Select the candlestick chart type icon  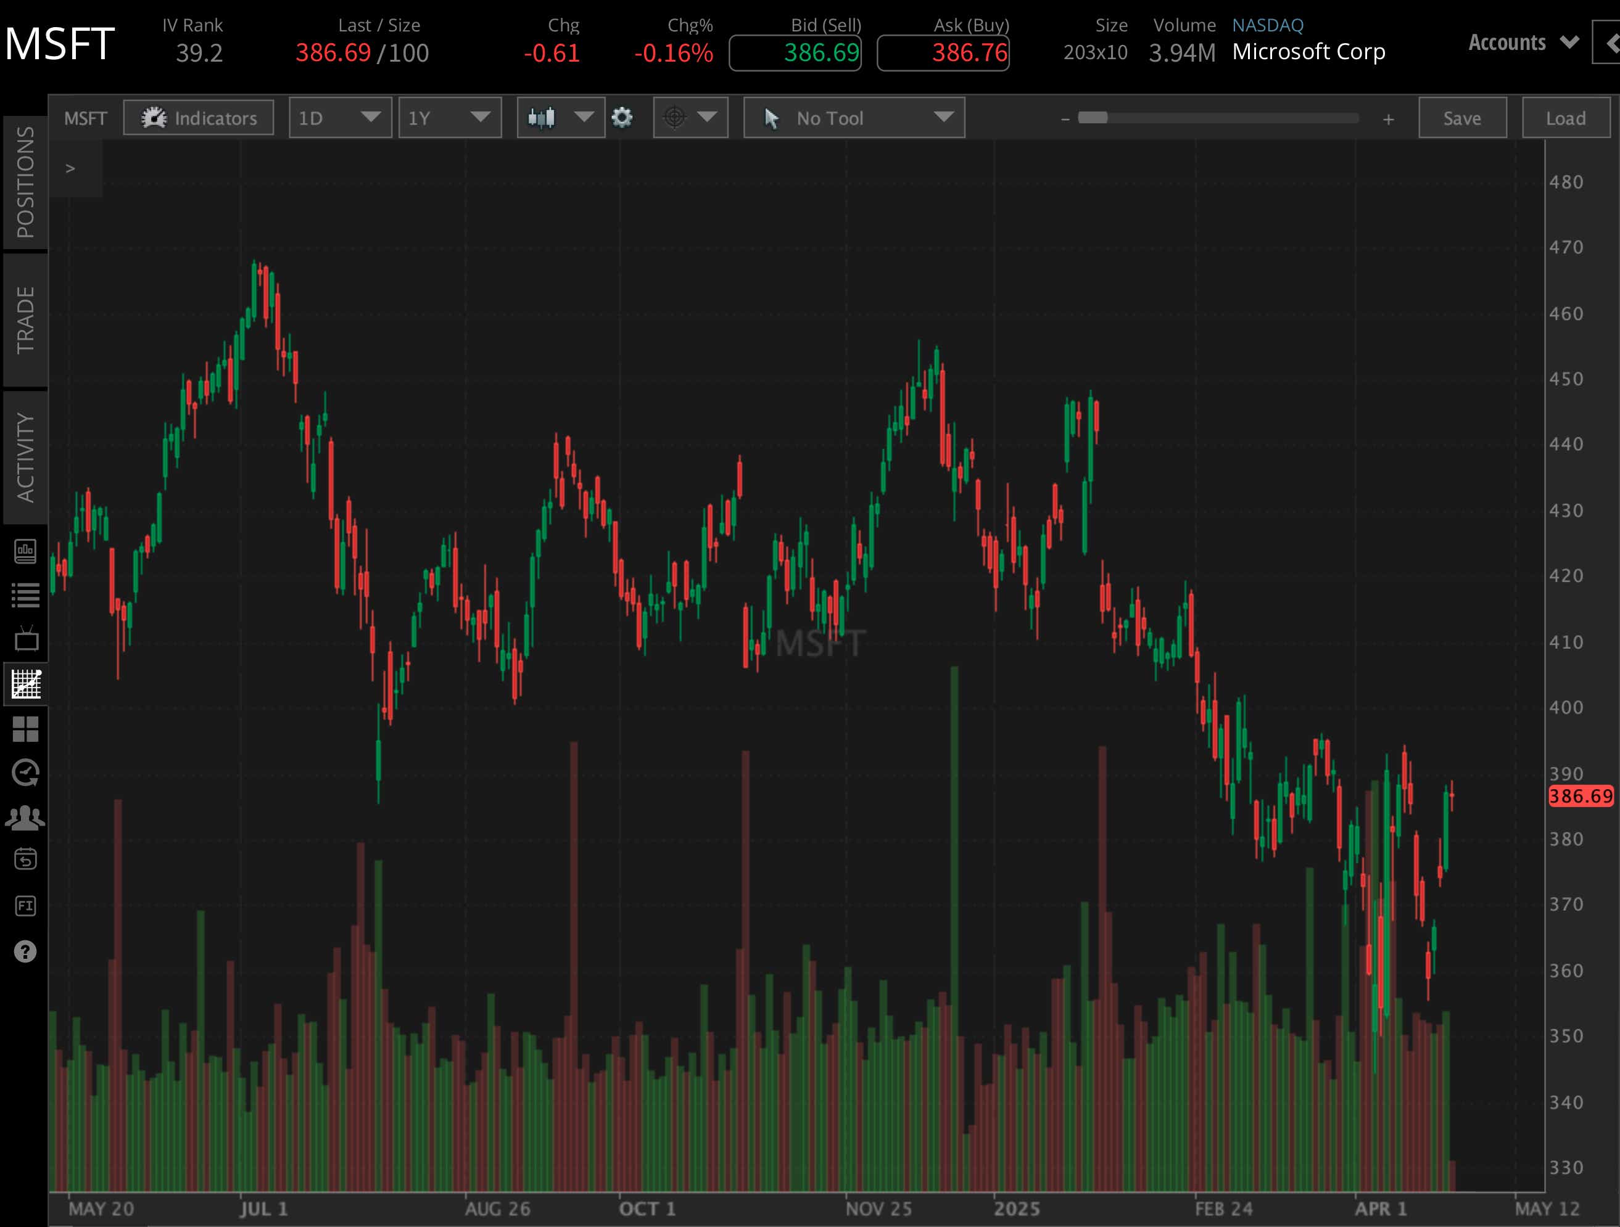(543, 117)
